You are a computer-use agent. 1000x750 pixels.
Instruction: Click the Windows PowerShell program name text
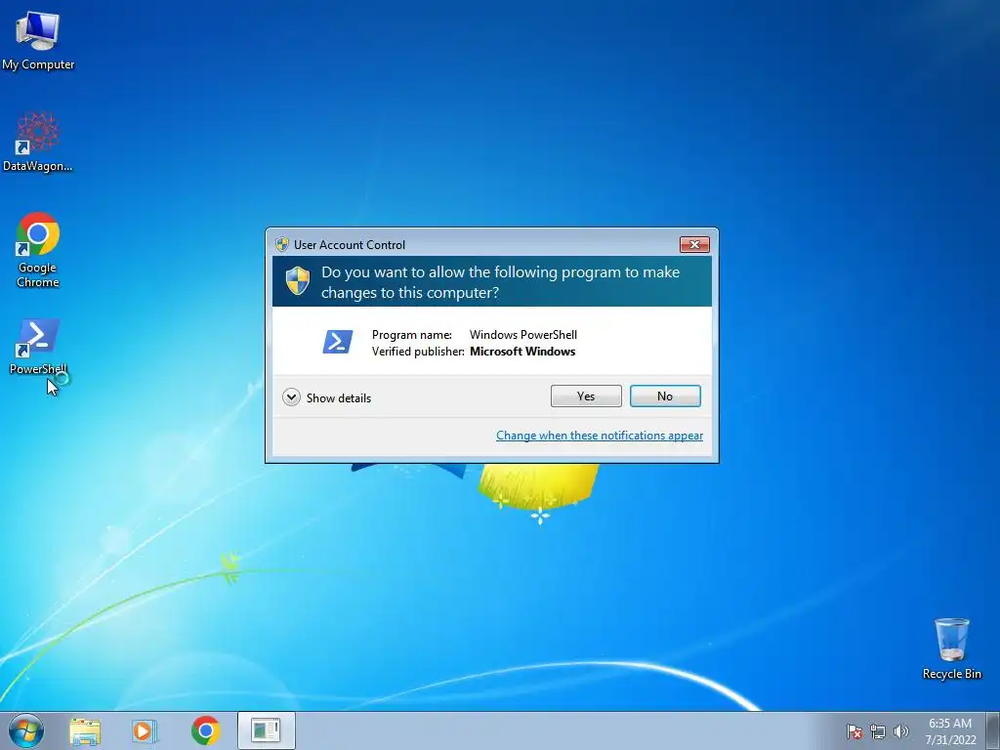pos(523,335)
